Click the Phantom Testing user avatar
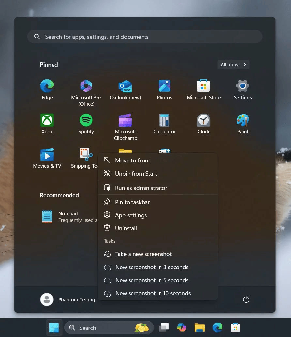Screen dimensions: 291x337 (x=47, y=299)
